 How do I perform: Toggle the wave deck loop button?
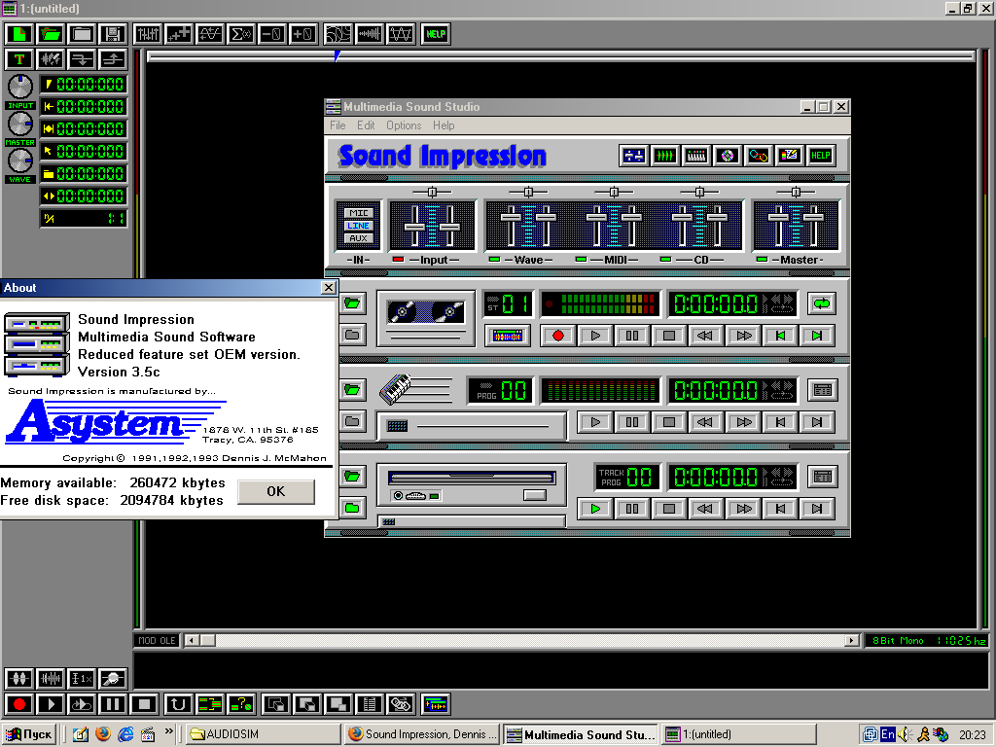(x=822, y=303)
